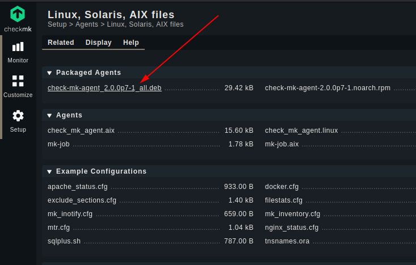Open the Related menu
Image resolution: width=416 pixels, height=265 pixels.
(61, 43)
